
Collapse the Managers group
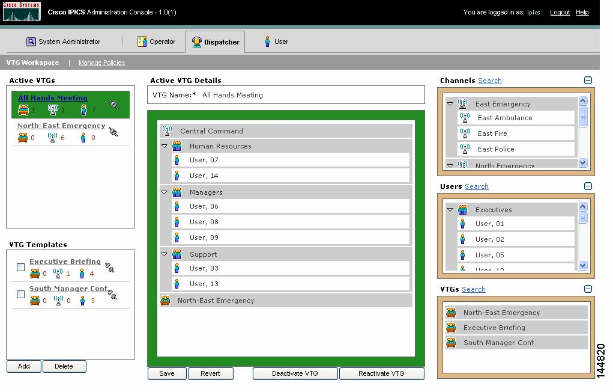[164, 192]
